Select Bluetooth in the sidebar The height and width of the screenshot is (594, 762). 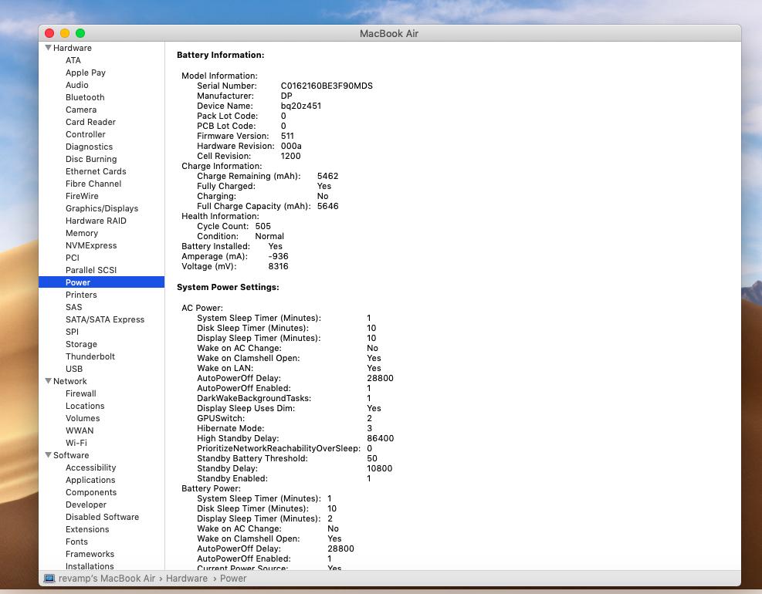click(x=85, y=97)
